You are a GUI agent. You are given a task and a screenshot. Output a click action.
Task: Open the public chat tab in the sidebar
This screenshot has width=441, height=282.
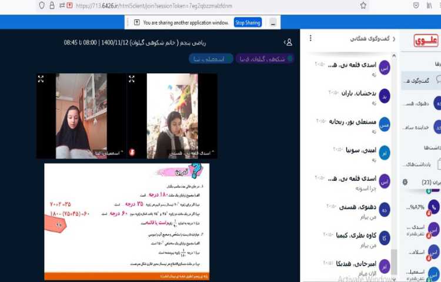(x=422, y=80)
